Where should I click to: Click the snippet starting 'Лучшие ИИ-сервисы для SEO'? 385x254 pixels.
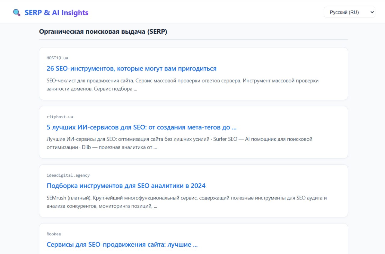[x=180, y=143]
